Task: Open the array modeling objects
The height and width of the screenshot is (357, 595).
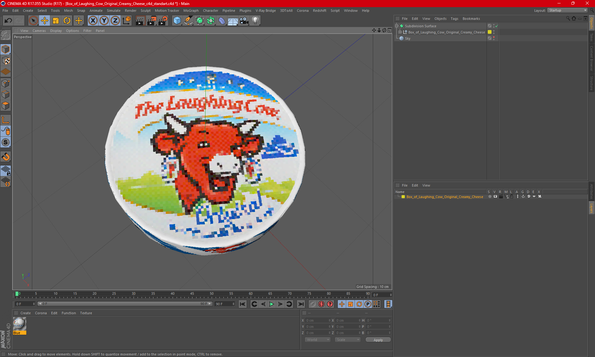Action: pos(211,21)
